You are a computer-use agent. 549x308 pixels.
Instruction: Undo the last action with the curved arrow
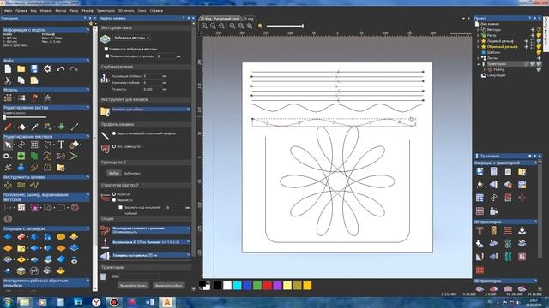(x=61, y=69)
